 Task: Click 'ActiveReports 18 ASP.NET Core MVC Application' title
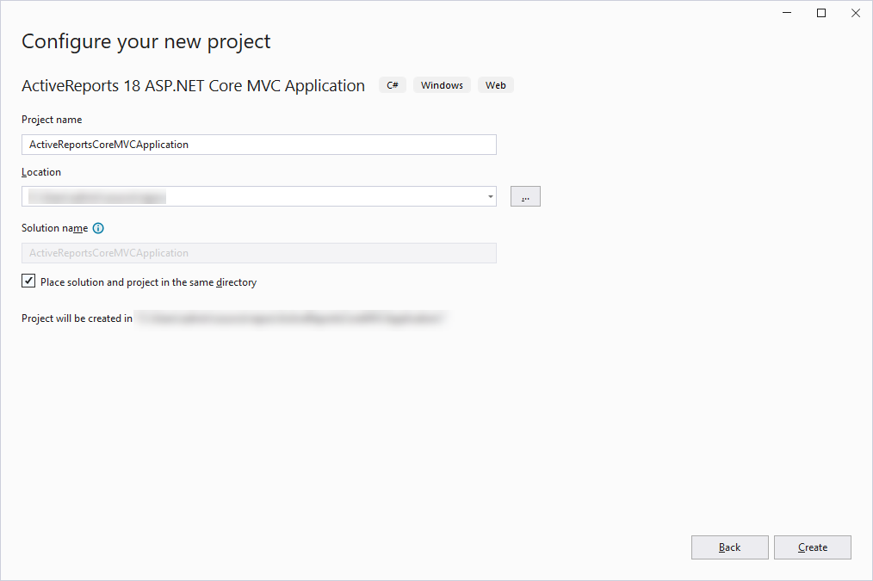(x=193, y=86)
